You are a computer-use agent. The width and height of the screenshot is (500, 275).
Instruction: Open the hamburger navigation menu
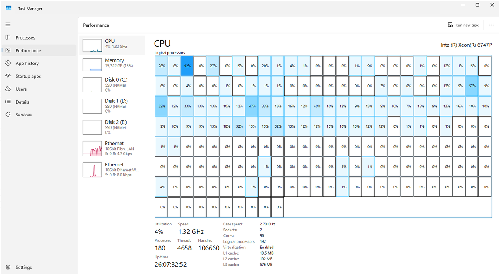point(8,25)
